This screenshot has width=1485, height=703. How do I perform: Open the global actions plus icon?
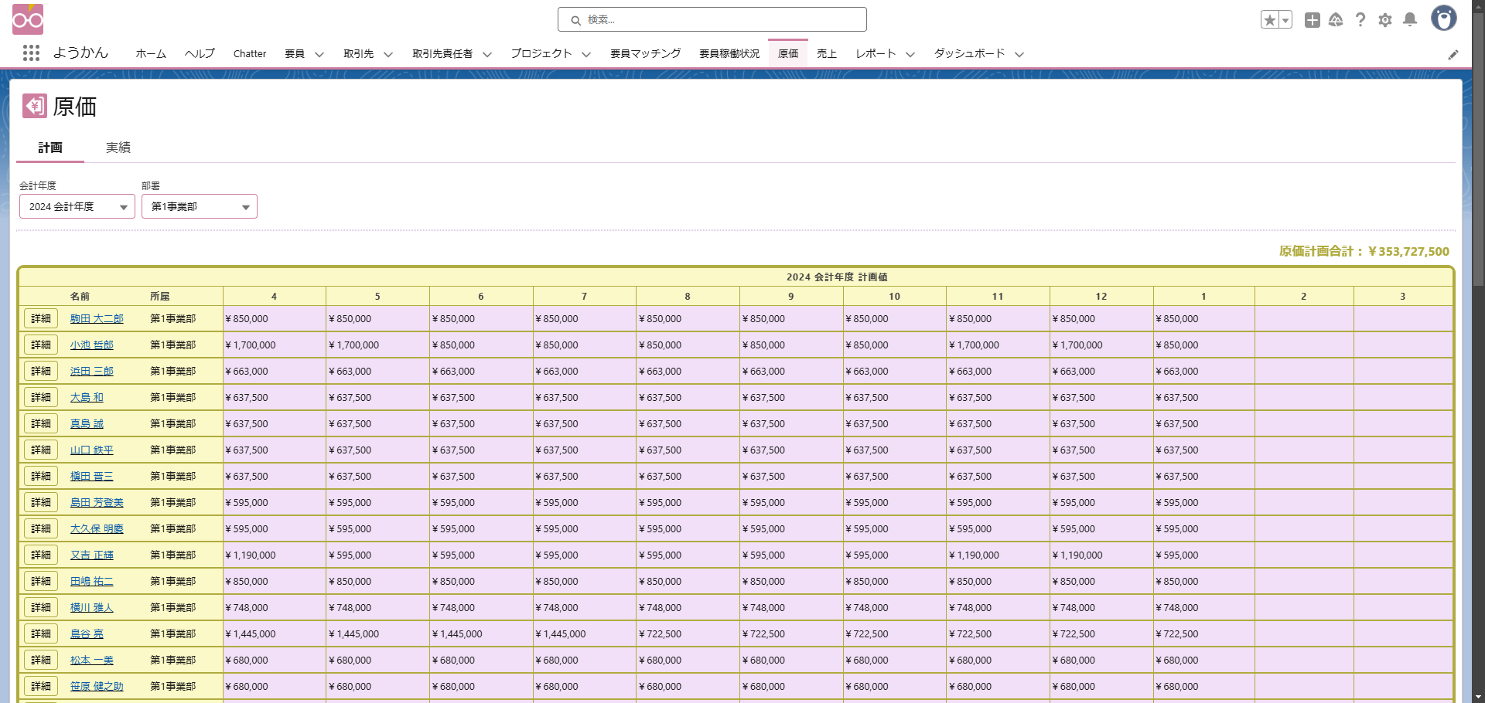click(x=1313, y=20)
